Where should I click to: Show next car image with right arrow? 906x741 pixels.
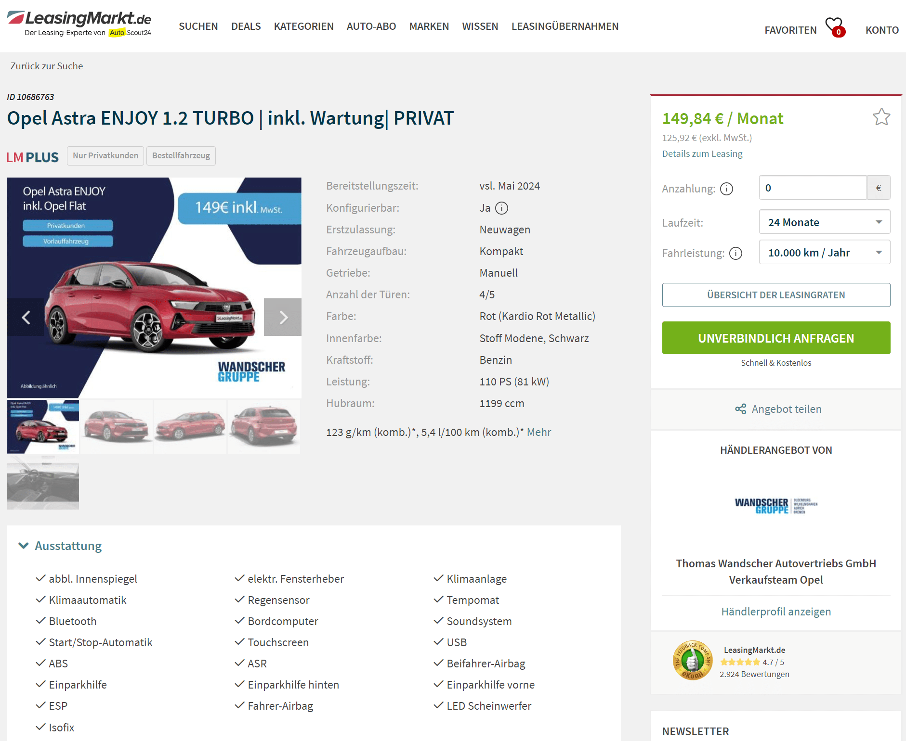pyautogui.click(x=283, y=317)
